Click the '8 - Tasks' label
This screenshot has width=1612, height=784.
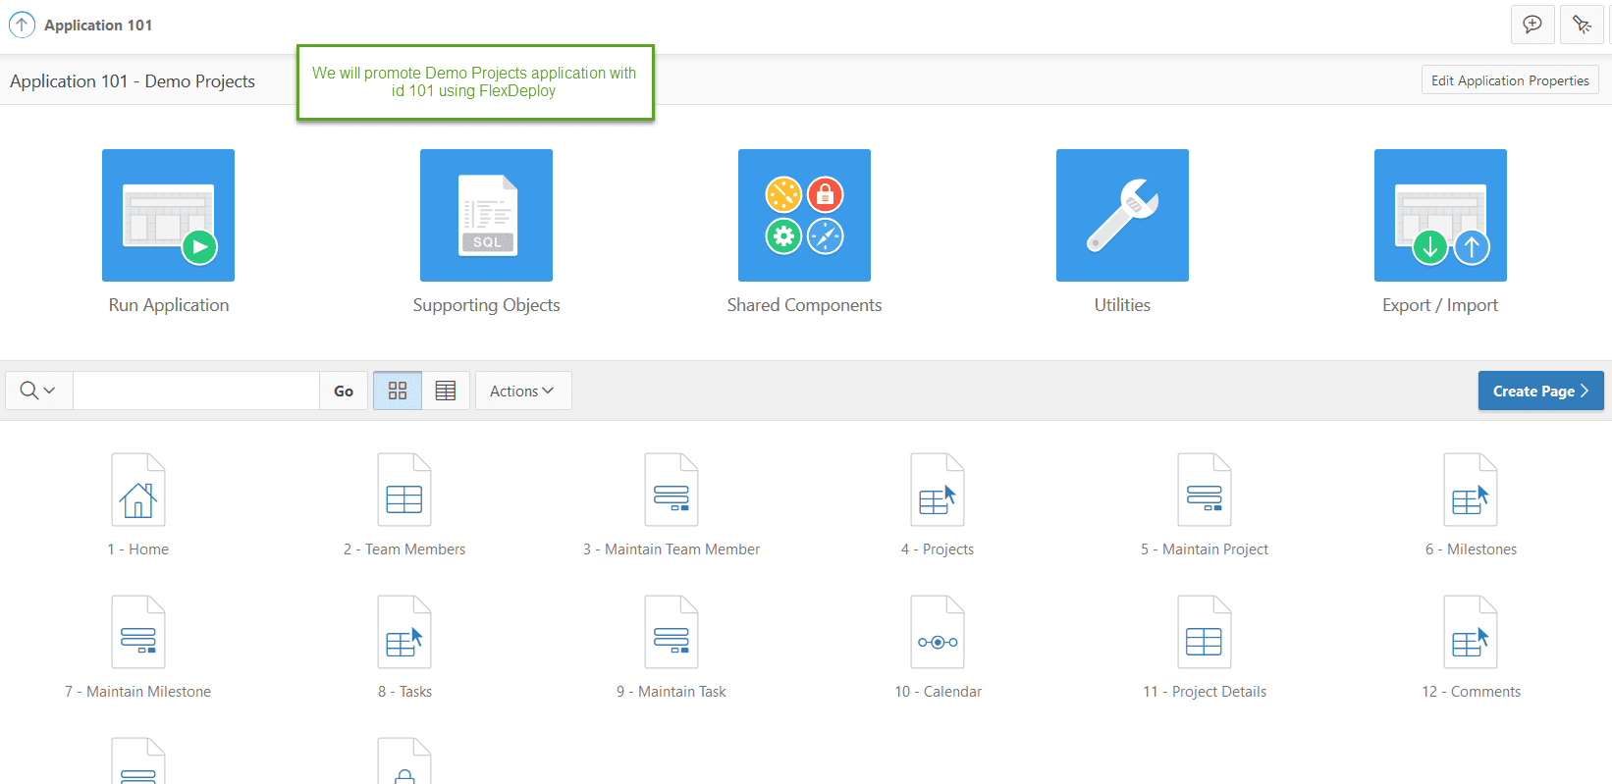[404, 692]
